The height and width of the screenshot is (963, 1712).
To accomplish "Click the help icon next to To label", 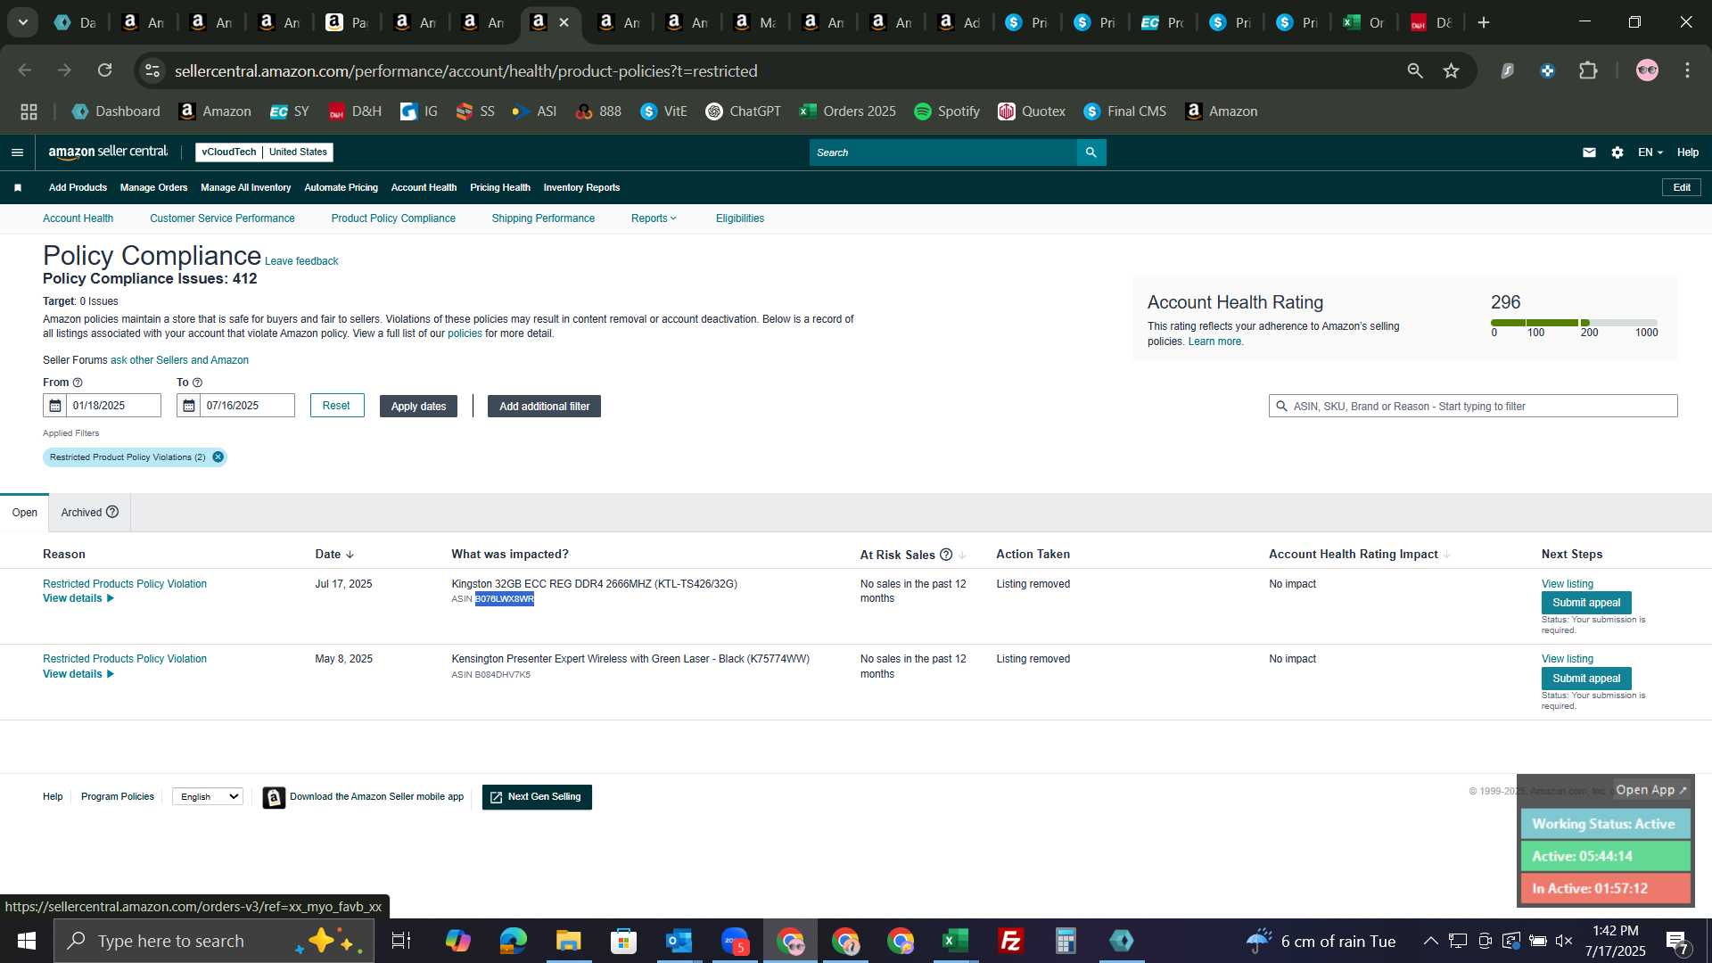I will [197, 383].
